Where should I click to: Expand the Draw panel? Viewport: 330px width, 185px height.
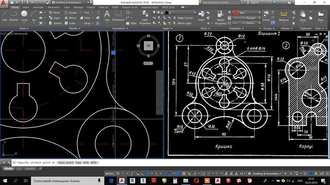coord(24,28)
